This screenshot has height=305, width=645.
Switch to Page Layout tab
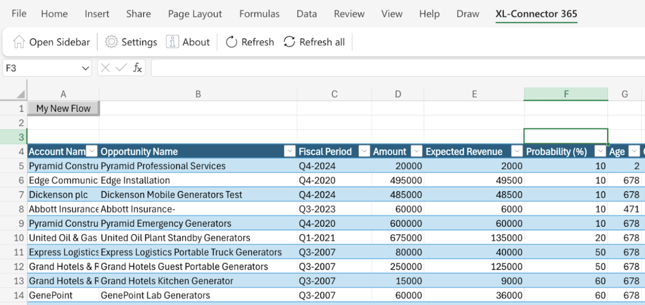195,14
